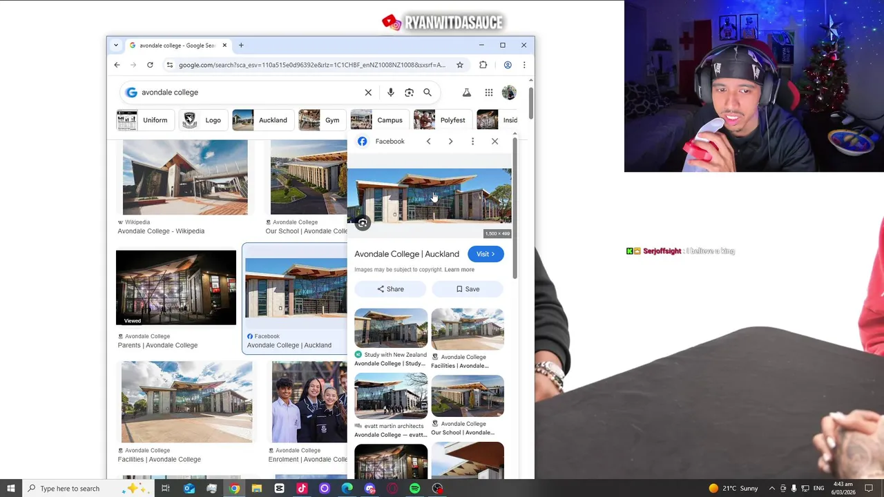
Task: Open Google apps grid
Action: click(489, 92)
